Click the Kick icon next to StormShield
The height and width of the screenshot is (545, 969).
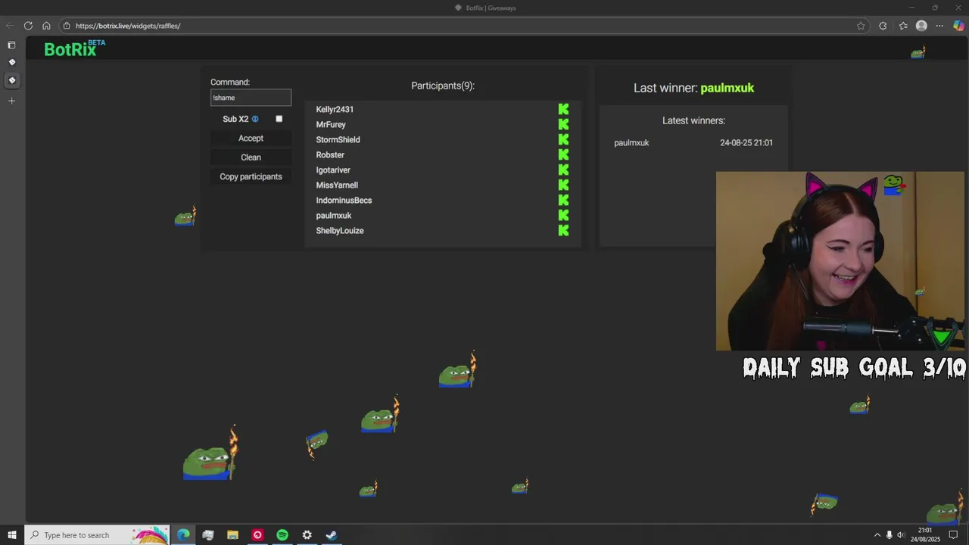(563, 139)
